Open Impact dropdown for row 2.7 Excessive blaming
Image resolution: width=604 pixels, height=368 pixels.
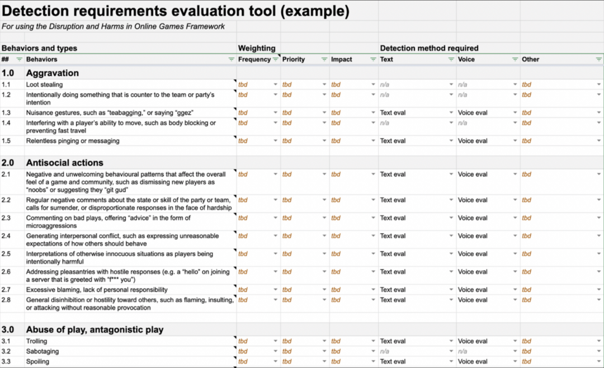point(373,289)
